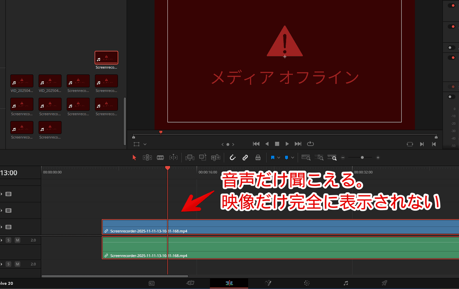459x289 pixels.
Task: Toggle timeline snapping magnet
Action: pos(232,158)
